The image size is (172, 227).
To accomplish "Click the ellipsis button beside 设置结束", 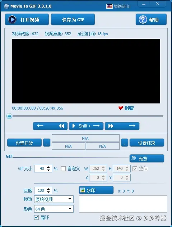I will pyautogui.click(x=125, y=143).
